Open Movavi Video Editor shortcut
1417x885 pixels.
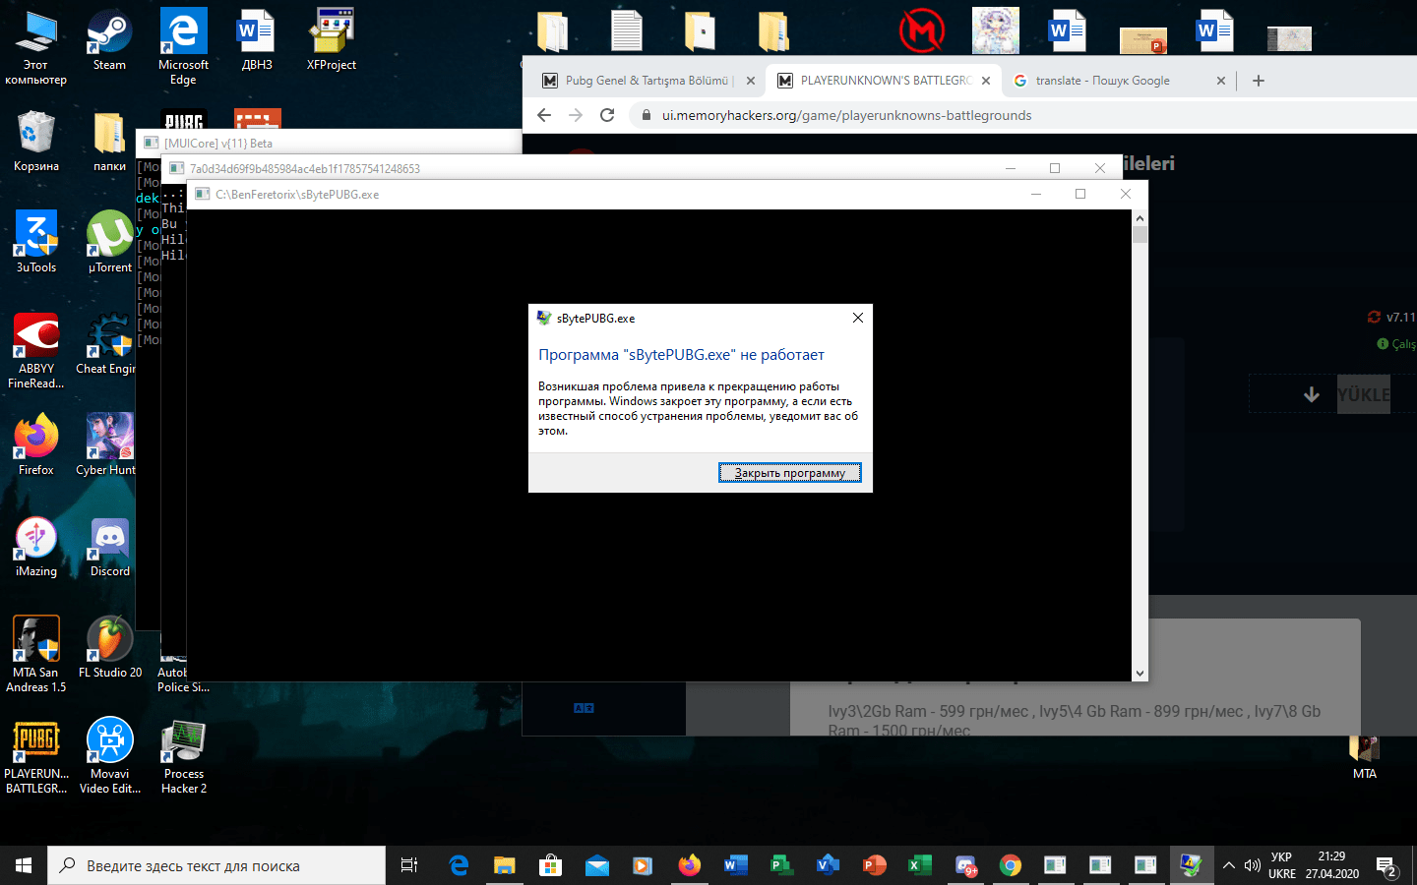click(x=109, y=756)
